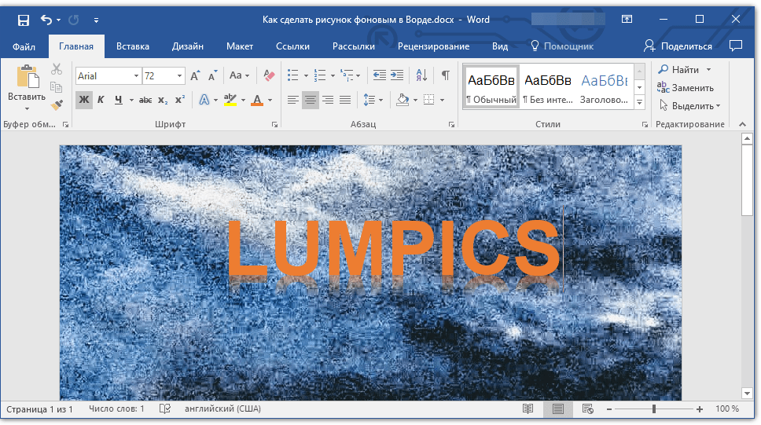Open the borders dropdown arrow
761x425 pixels.
442,101
